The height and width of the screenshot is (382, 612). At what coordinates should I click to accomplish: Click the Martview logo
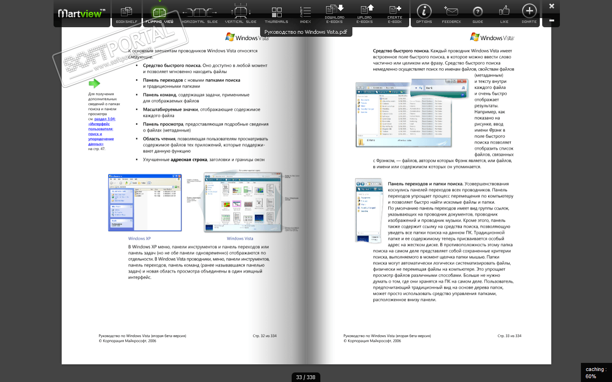(82, 13)
